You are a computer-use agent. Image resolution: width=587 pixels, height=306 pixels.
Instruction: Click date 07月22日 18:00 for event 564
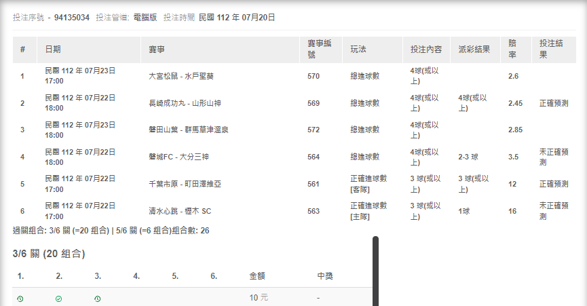point(80,157)
